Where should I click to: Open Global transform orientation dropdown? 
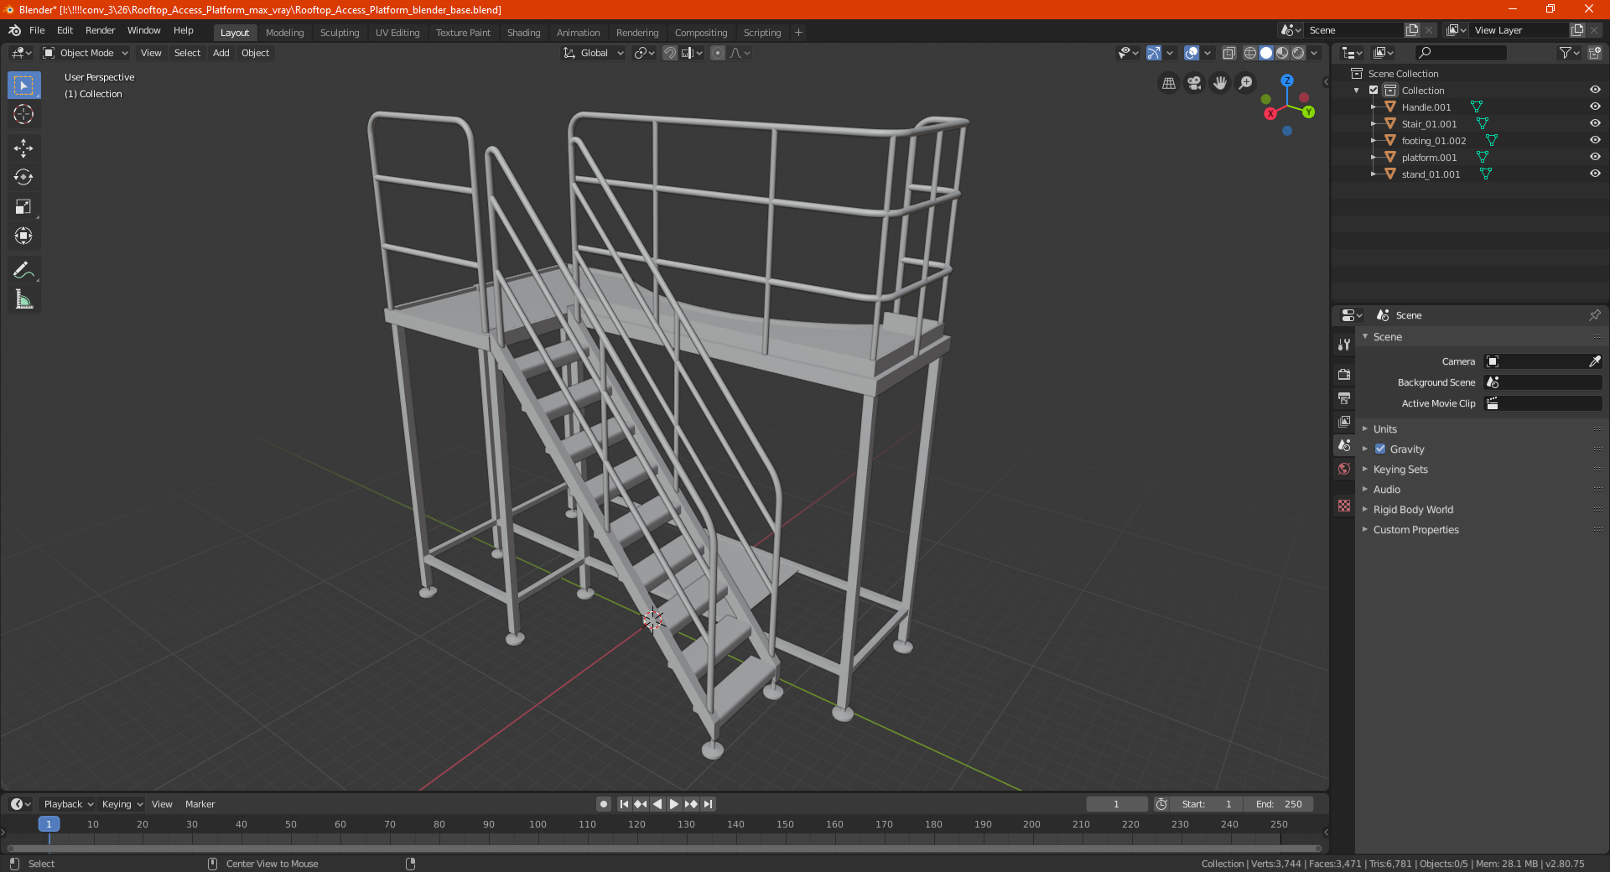point(593,53)
